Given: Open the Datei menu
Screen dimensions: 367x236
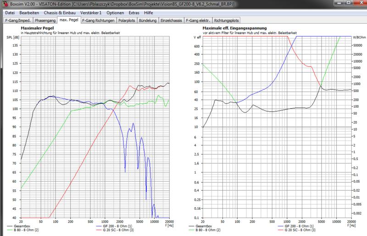Looking at the screenshot, I should click(x=10, y=12).
